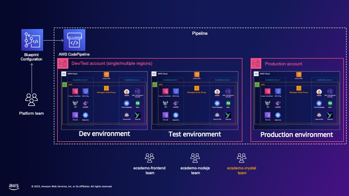Click CoreDNS icon in Dev environment
The height and width of the screenshot is (196, 349).
[85, 103]
